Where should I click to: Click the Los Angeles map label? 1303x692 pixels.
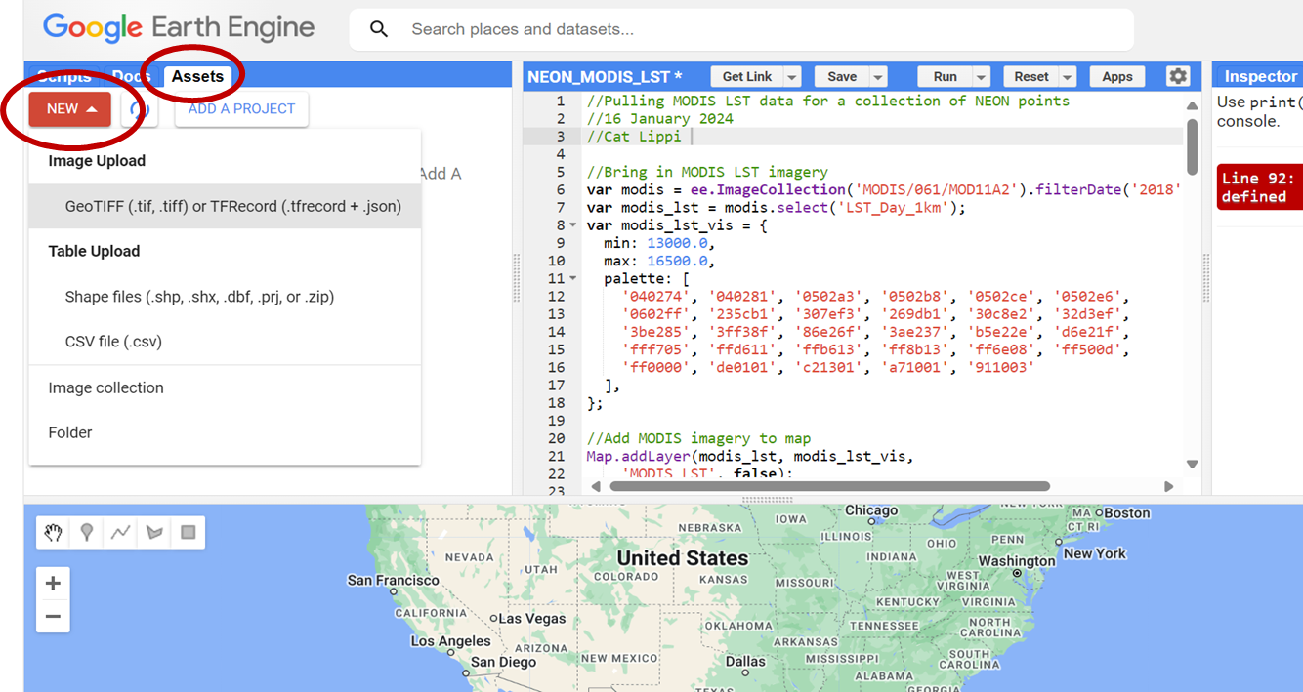coord(450,641)
